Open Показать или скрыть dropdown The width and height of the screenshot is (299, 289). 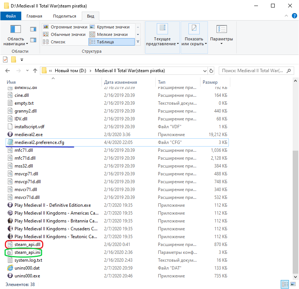194,37
